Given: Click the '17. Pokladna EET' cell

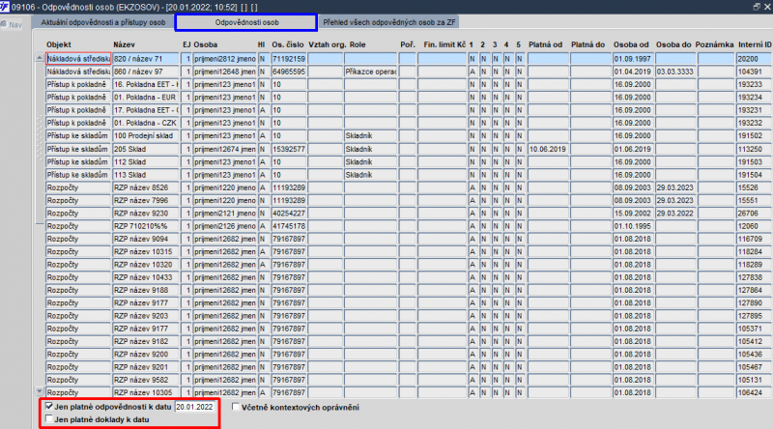Looking at the screenshot, I should coord(146,110).
